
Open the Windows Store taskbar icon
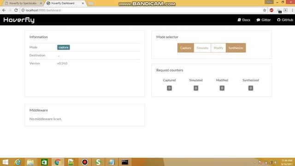coord(44,162)
